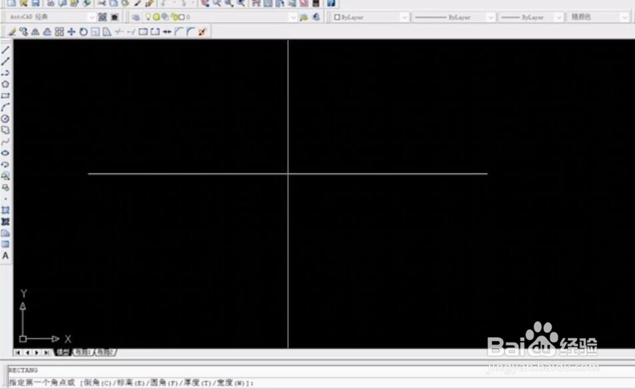The width and height of the screenshot is (635, 389).
Task: Toggle layer 0 lock icon
Action: pyautogui.click(x=174, y=17)
